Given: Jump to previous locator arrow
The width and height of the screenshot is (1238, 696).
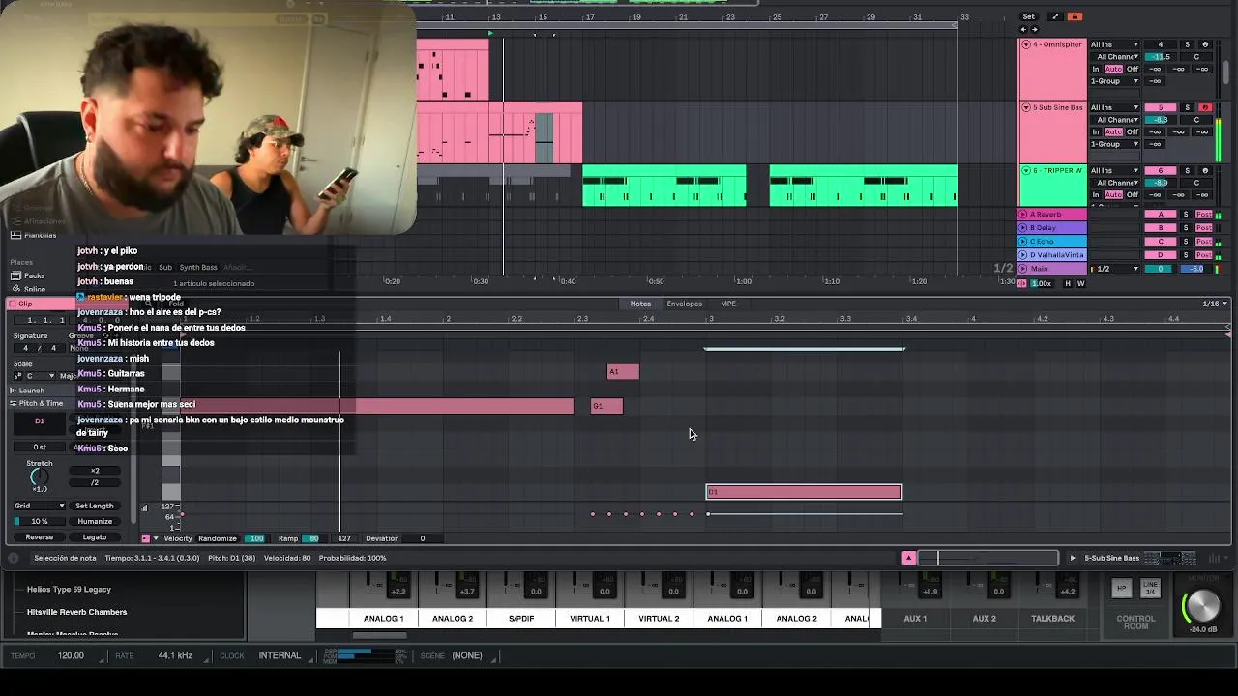Looking at the screenshot, I should 1024,29.
